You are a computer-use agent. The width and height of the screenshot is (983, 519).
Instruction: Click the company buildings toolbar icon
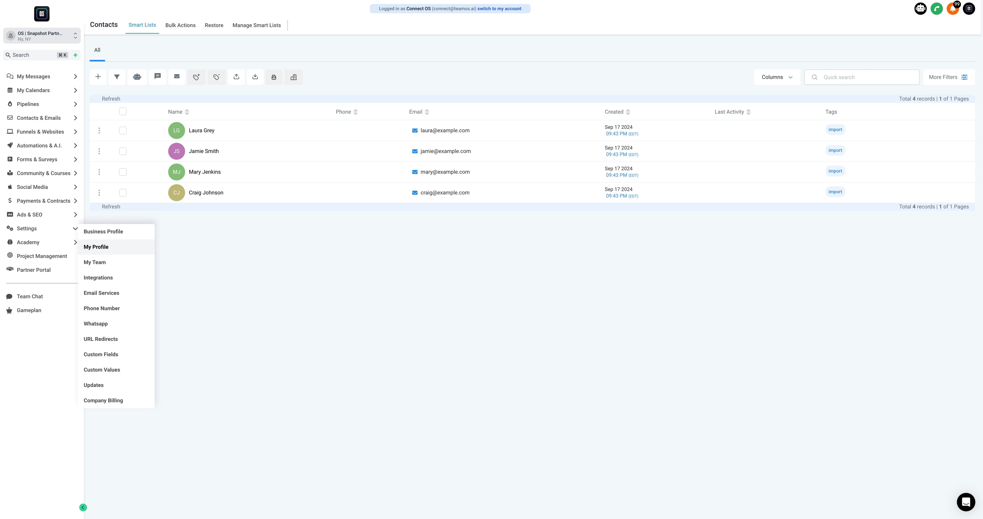[293, 77]
